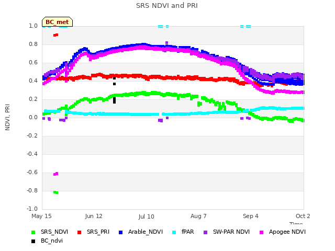Toggle the fPAR series label

click(x=187, y=232)
